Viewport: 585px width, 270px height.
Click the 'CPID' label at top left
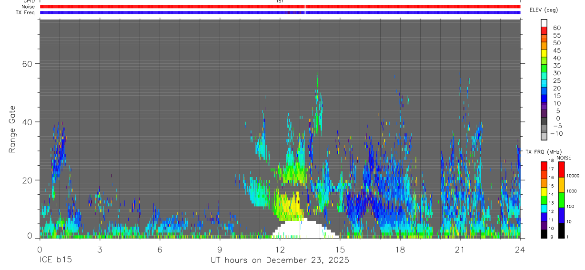pos(29,1)
